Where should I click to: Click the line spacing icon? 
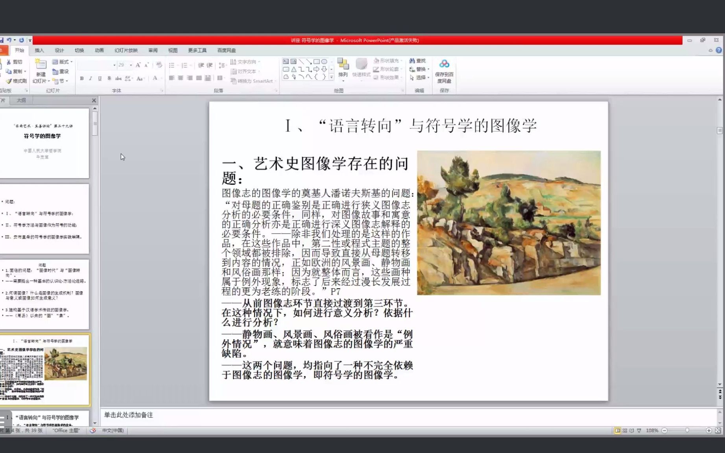(x=222, y=65)
